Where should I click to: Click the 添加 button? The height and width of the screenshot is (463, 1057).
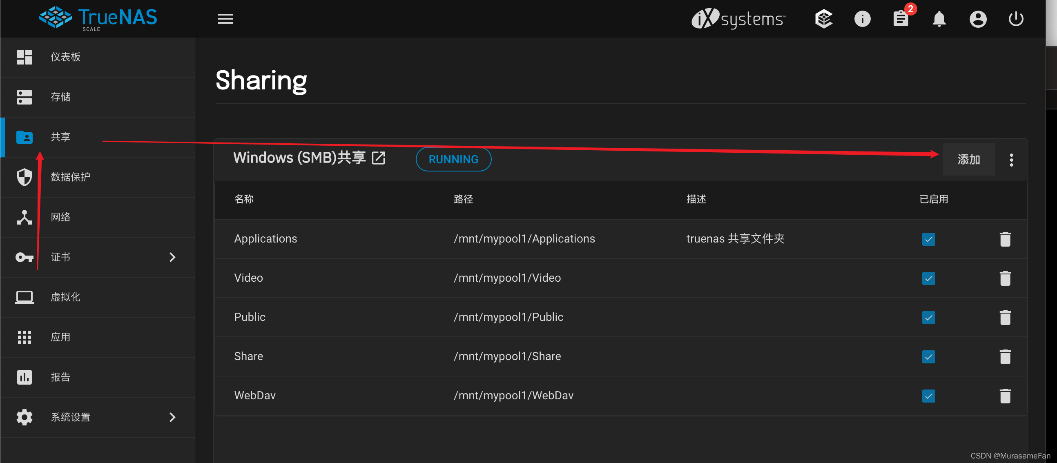click(x=968, y=160)
